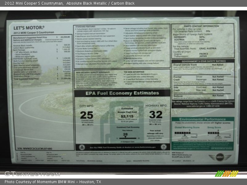The height and width of the screenshot is (185, 247).
Task: Click 'Estimated Annual Fuel Cost' label
Action: pos(127,110)
